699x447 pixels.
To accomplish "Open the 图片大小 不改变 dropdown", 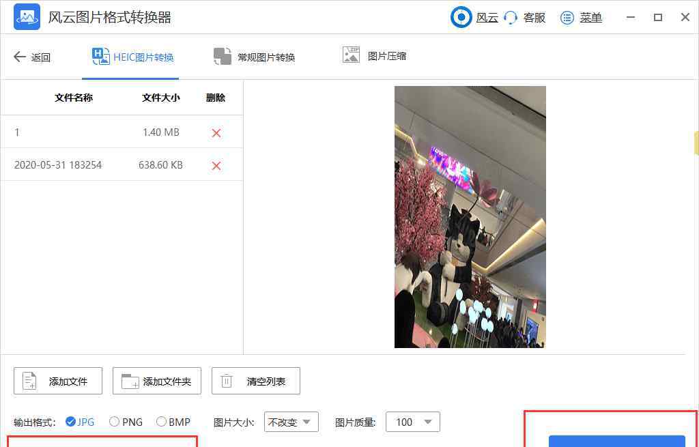I will [x=291, y=422].
